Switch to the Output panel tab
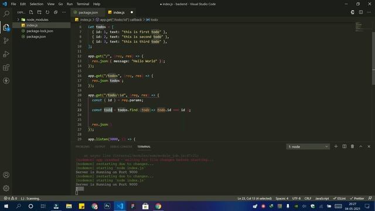This screenshot has width=375, height=211. pos(100,147)
